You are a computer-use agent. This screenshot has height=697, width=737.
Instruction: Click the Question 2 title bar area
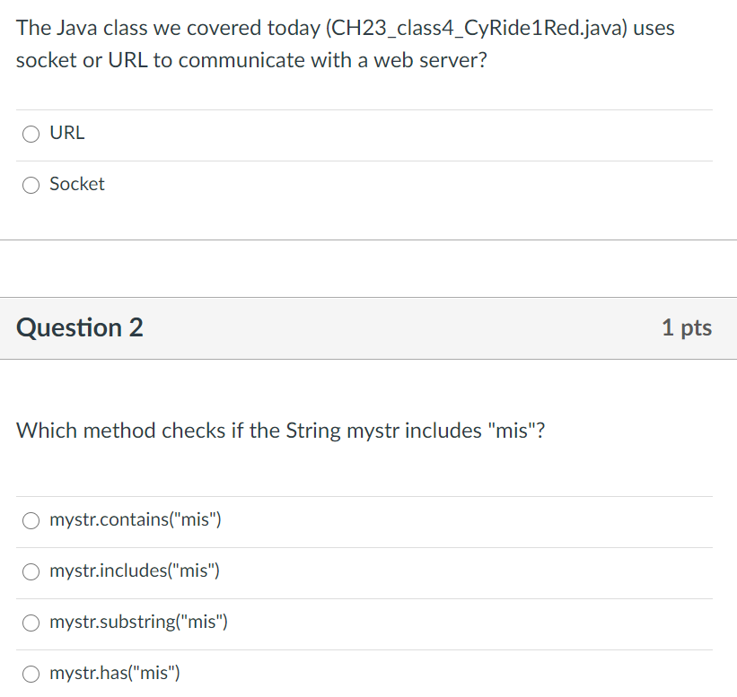click(x=359, y=328)
